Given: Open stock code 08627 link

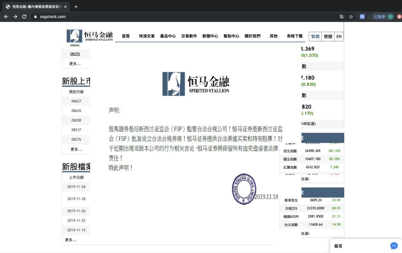Looking at the screenshot, I should [76, 101].
